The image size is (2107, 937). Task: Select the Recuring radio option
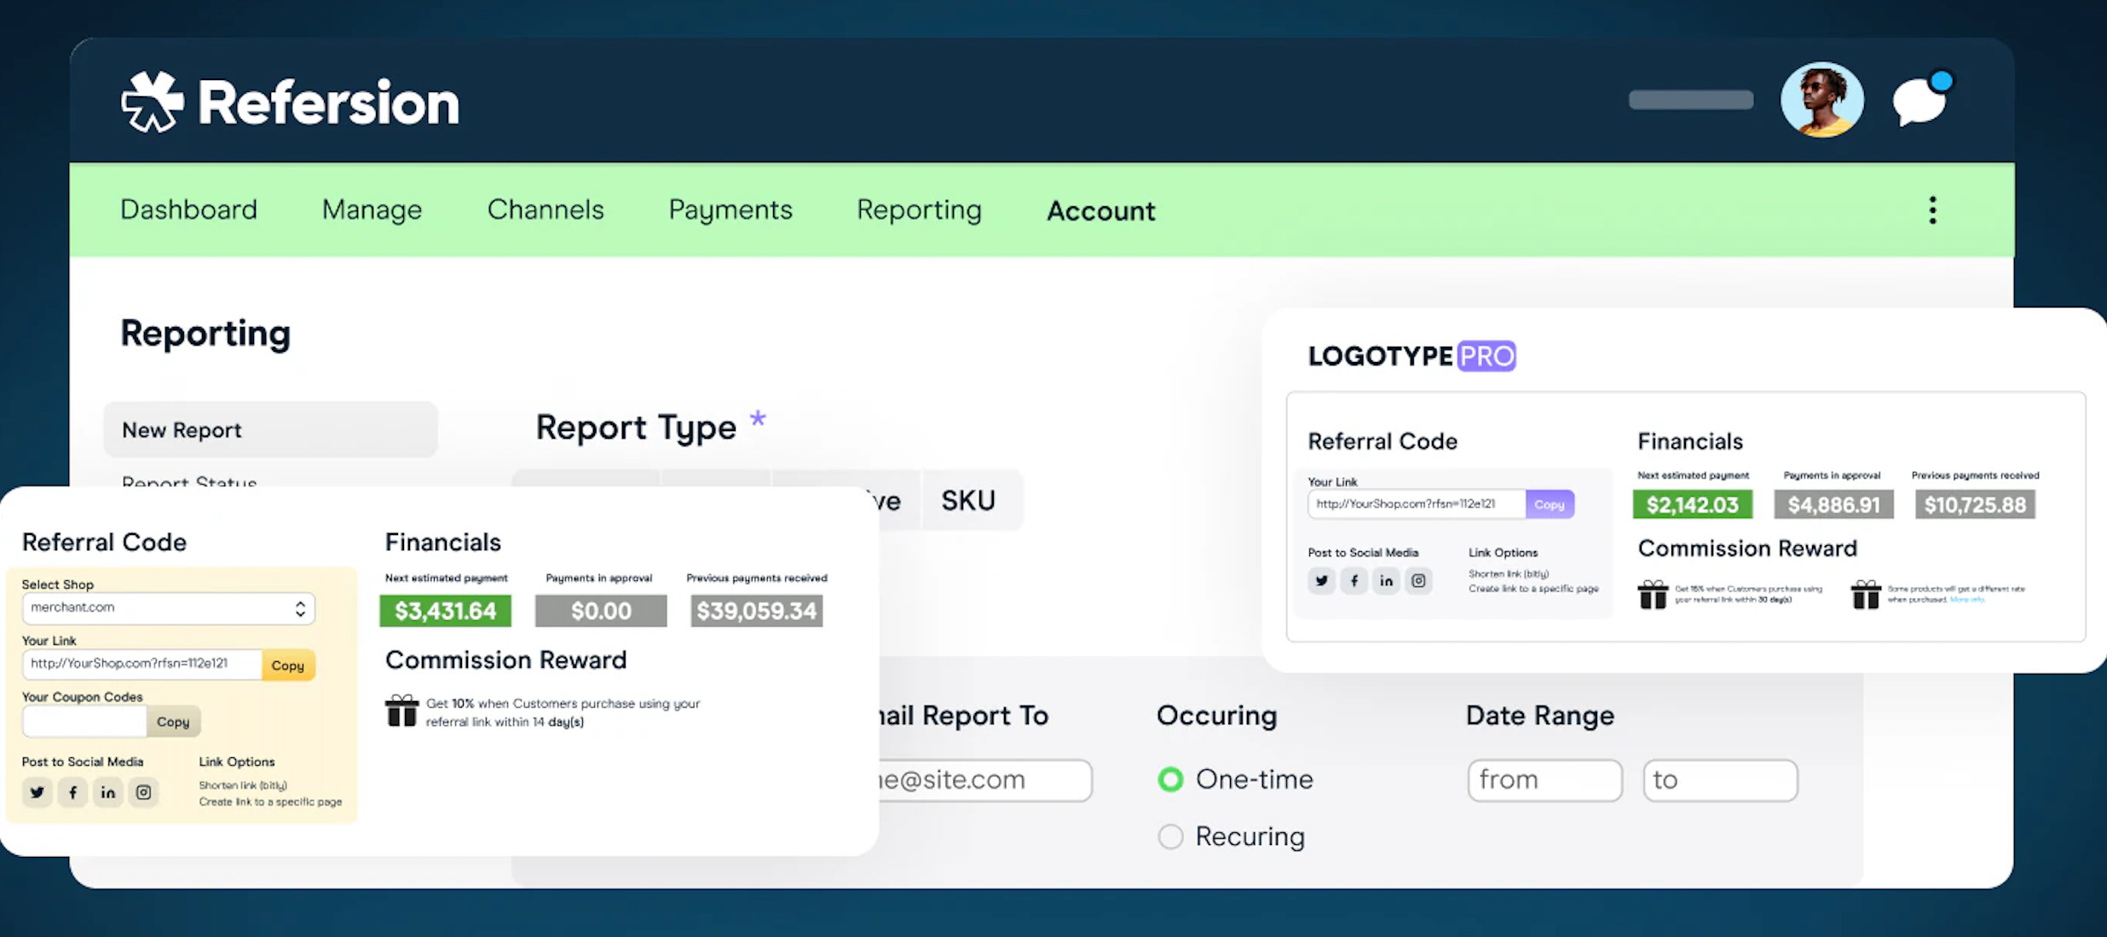1171,836
